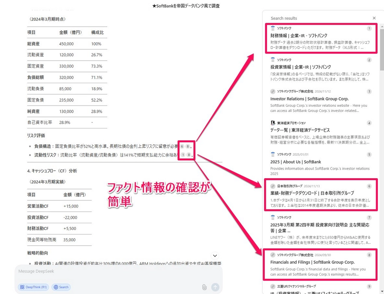Click number badge 4 in search results
The width and height of the screenshot is (384, 294).
tap(369, 123)
